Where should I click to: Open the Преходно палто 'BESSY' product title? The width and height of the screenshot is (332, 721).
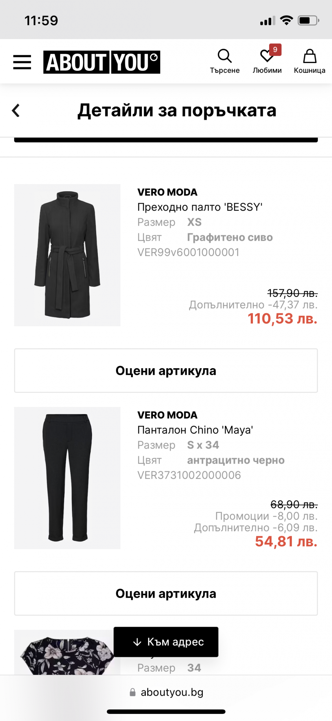[x=200, y=207]
